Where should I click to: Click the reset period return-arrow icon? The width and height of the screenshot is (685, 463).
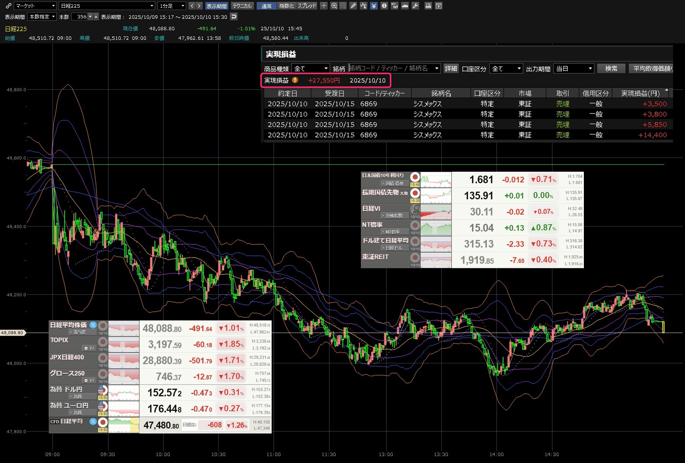click(x=234, y=16)
